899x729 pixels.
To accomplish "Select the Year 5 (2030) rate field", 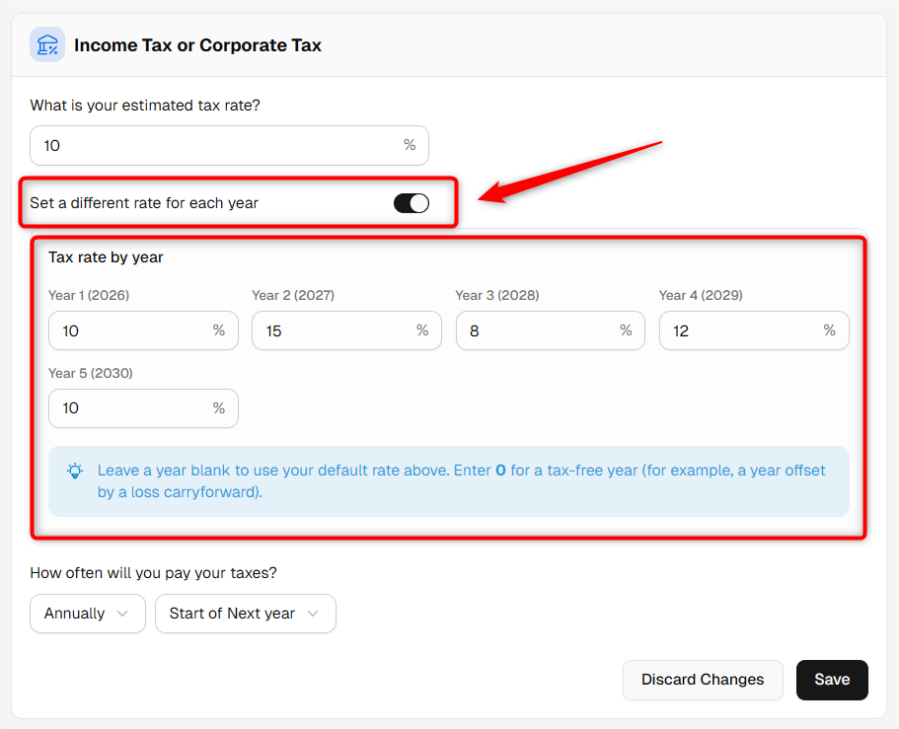I will pyautogui.click(x=143, y=408).
